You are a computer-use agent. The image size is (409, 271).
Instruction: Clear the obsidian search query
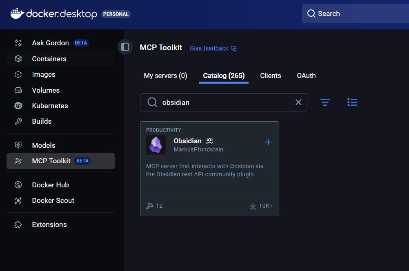(x=298, y=102)
